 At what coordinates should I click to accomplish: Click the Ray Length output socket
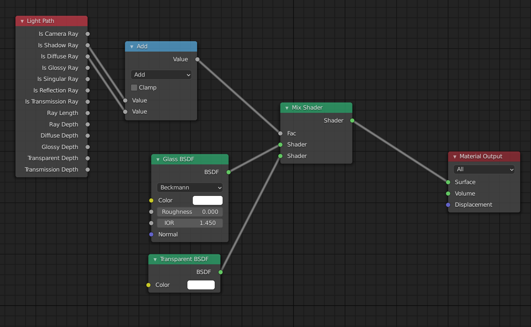(x=88, y=113)
